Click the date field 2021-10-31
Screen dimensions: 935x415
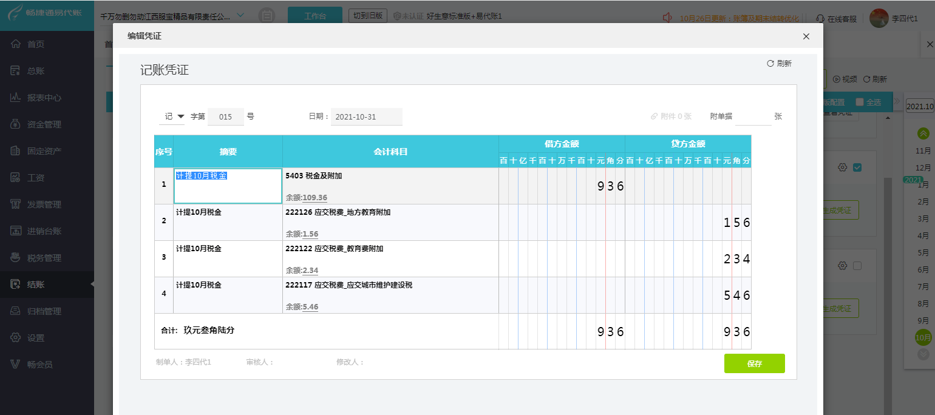(x=367, y=116)
